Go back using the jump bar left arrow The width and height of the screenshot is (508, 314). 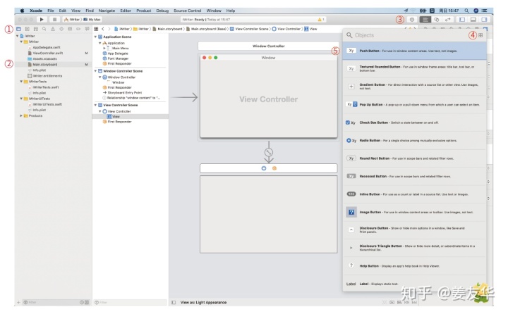(x=103, y=29)
